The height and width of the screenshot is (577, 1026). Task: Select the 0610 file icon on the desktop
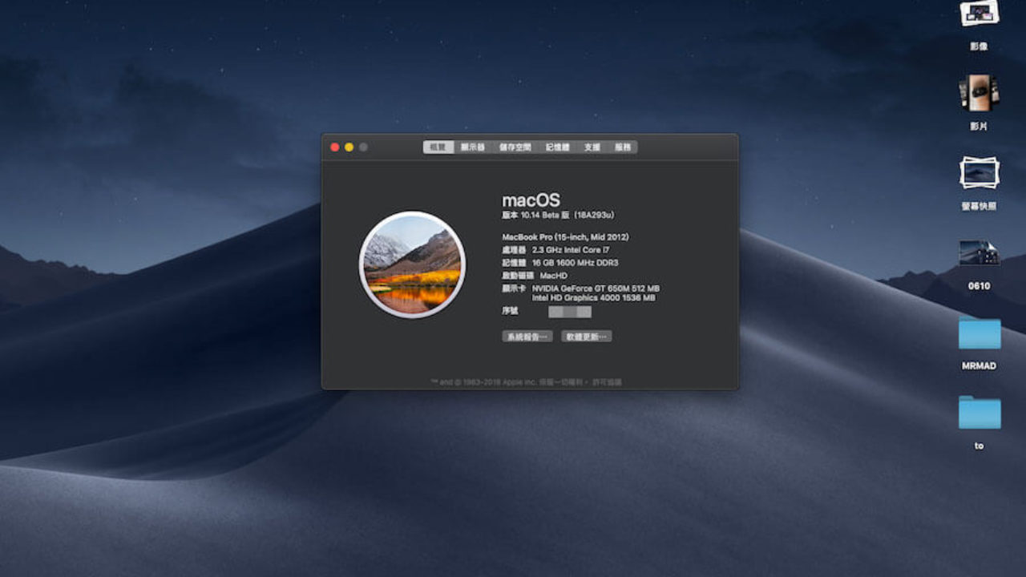(979, 252)
